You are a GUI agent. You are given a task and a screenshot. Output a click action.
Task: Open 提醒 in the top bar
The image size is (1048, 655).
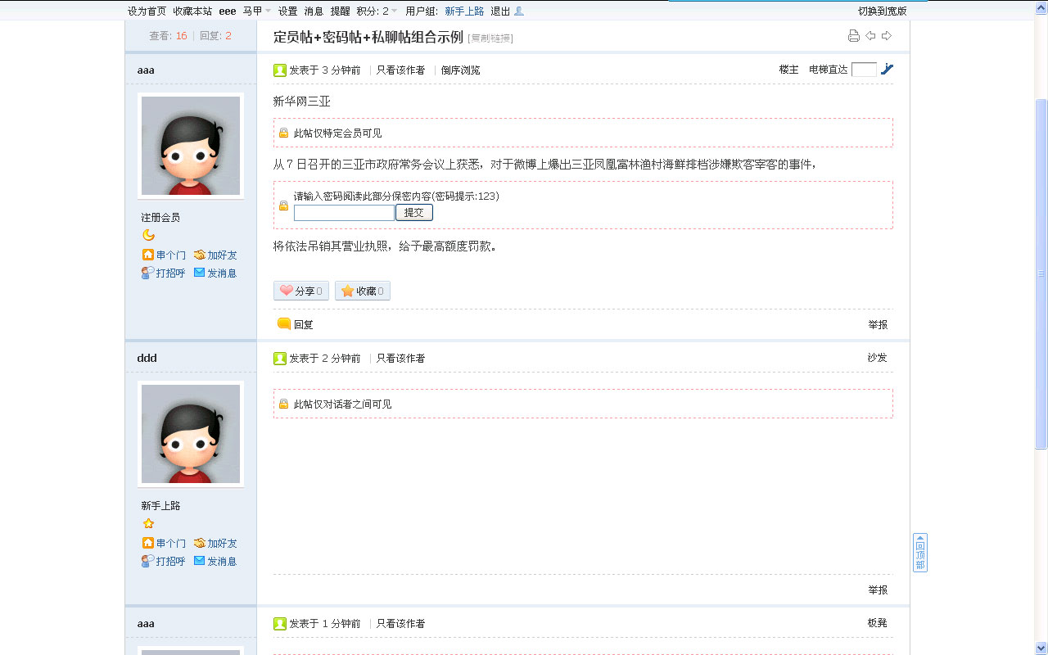pos(341,11)
